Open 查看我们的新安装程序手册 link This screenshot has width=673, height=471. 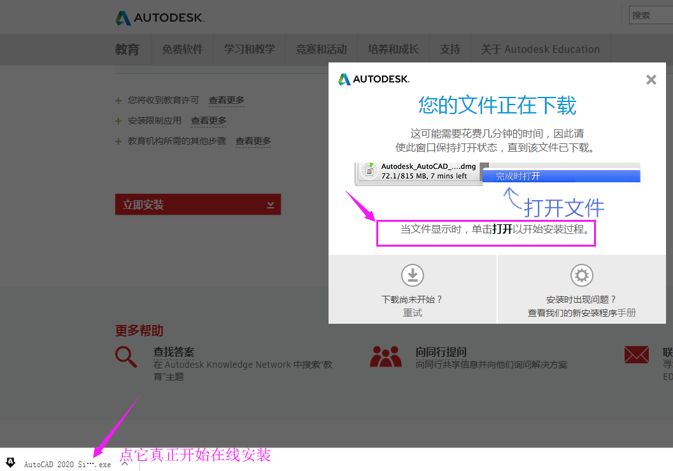click(581, 313)
